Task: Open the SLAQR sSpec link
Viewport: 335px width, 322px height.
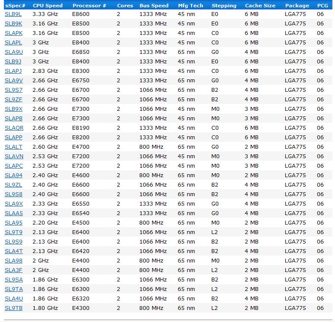Action: 14,128
